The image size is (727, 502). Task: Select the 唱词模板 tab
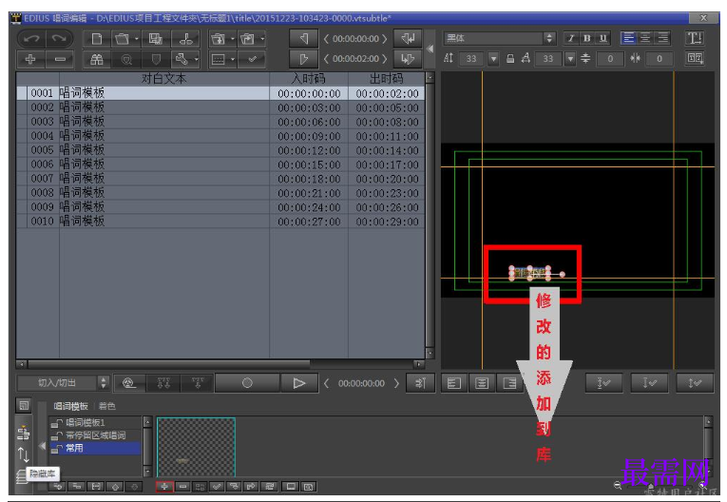pos(70,406)
